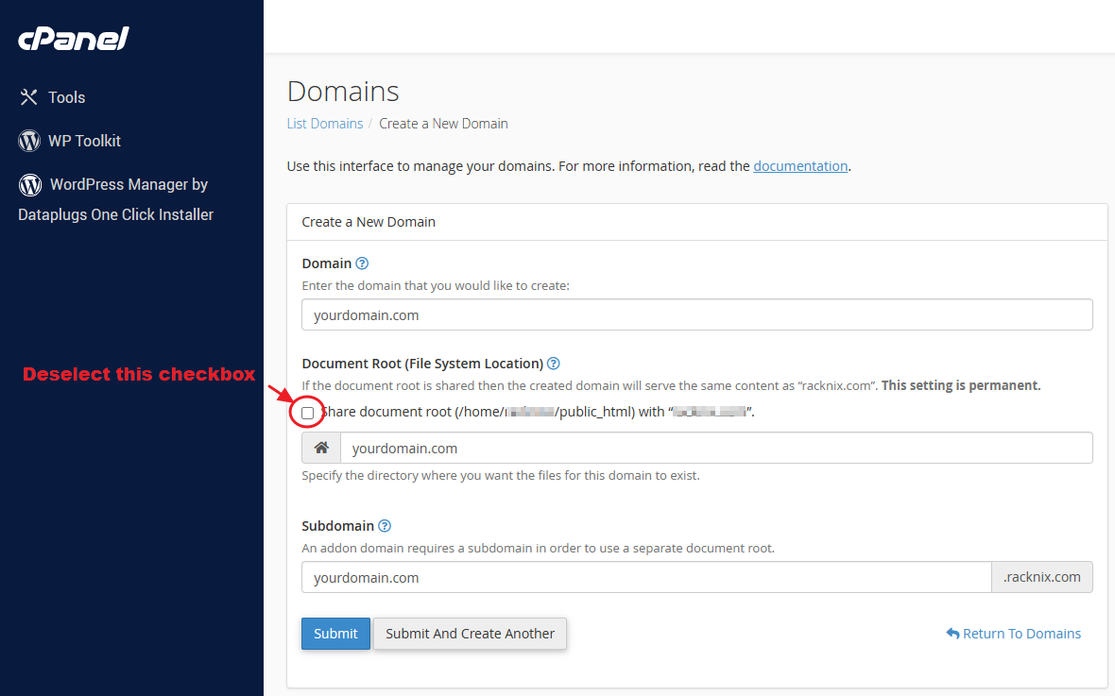Click the return arrow beside Return To Domains
Viewport: 1115px width, 696px height.
[x=952, y=633]
